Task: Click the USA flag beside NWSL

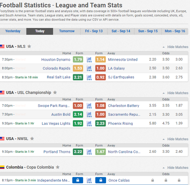Action: point(2,139)
